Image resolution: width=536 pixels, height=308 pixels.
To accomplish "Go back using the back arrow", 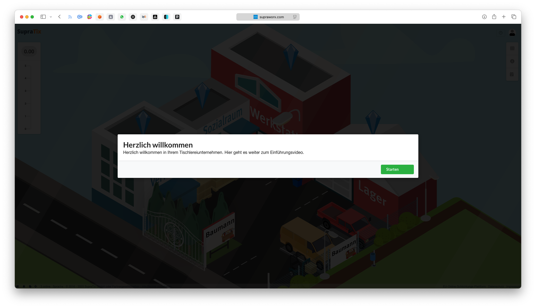I will [x=60, y=17].
